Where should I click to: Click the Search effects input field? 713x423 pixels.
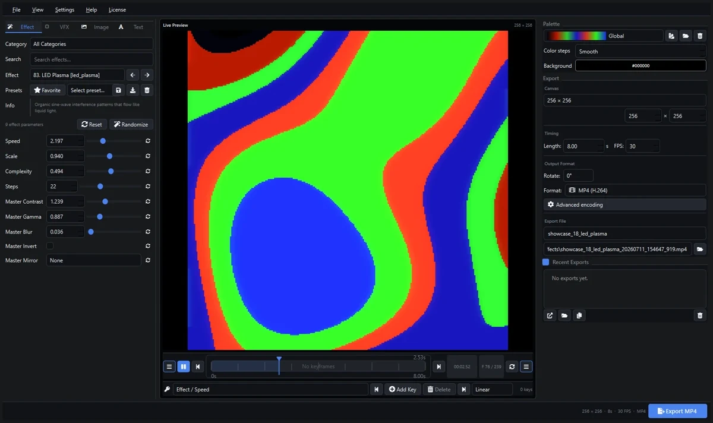(92, 59)
